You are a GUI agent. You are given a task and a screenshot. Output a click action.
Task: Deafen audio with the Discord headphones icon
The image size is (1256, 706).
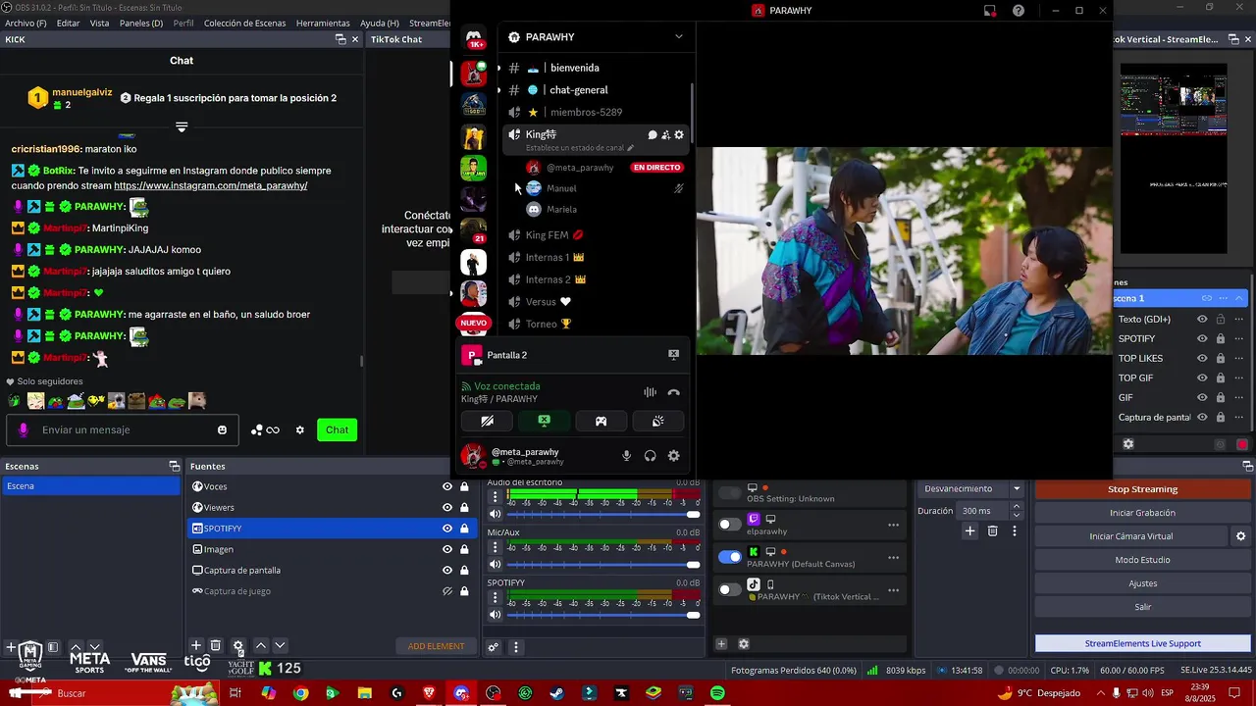(650, 456)
